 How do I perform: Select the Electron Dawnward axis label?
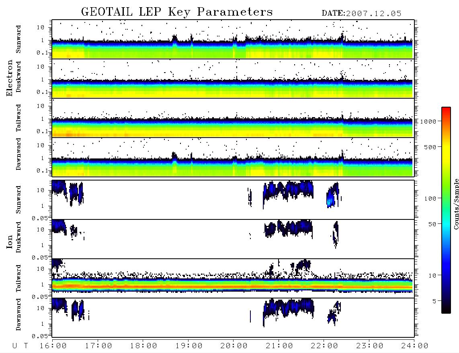point(18,154)
